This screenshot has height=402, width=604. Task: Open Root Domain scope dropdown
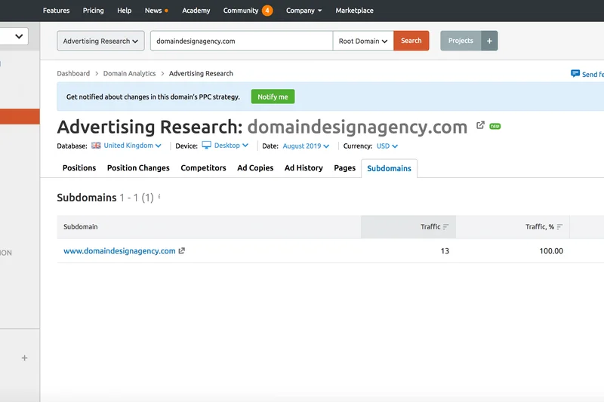[x=363, y=41]
